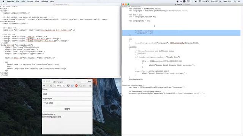The image size is (243, 136).
Task: Click the red Adblock extension icon
Action: tap(76, 86)
